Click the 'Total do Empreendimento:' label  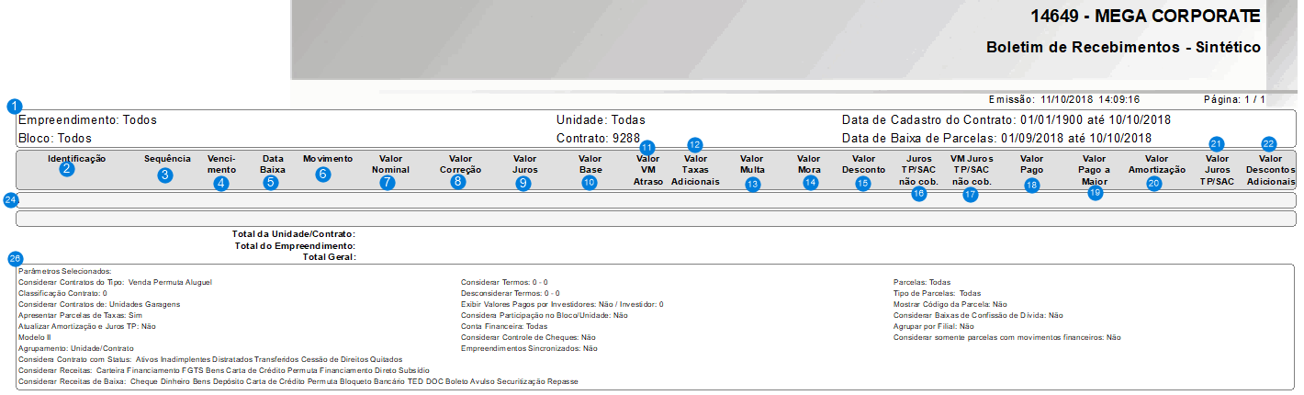pos(295,246)
